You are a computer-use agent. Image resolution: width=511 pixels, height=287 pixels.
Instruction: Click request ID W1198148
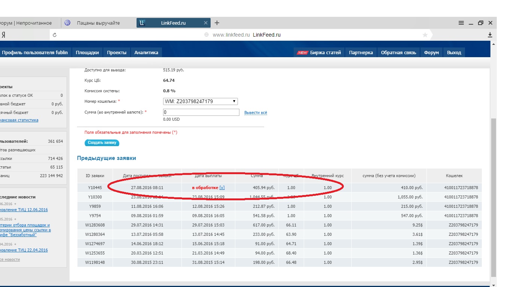[95, 262]
